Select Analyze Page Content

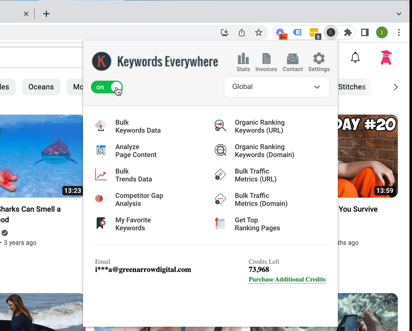click(136, 151)
